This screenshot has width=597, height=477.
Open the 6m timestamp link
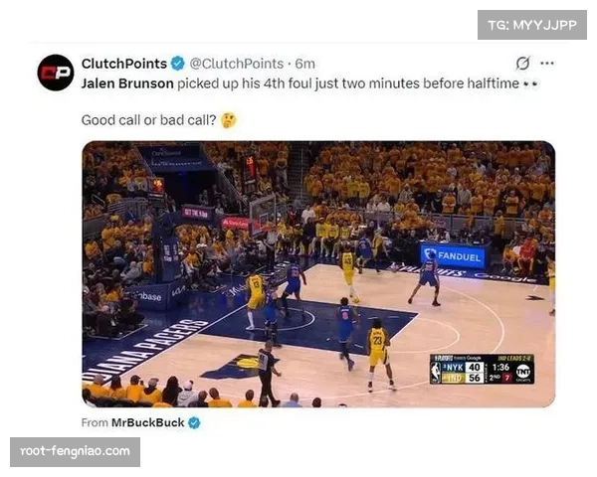click(x=305, y=64)
